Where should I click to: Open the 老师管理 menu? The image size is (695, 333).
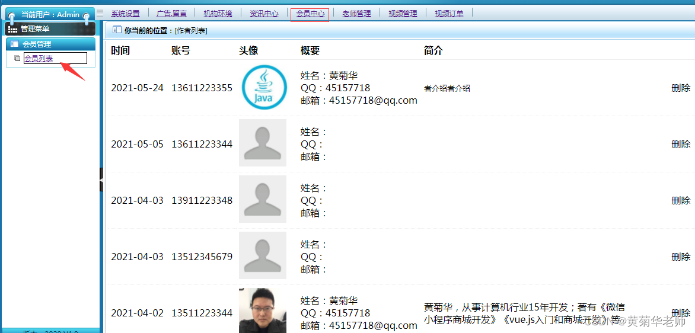pyautogui.click(x=356, y=14)
